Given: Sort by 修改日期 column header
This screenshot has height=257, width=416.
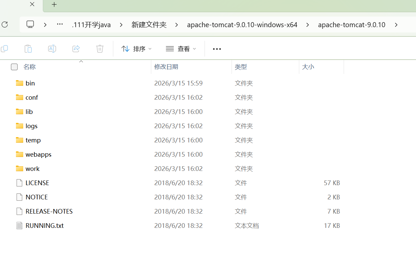Looking at the screenshot, I should [x=166, y=67].
